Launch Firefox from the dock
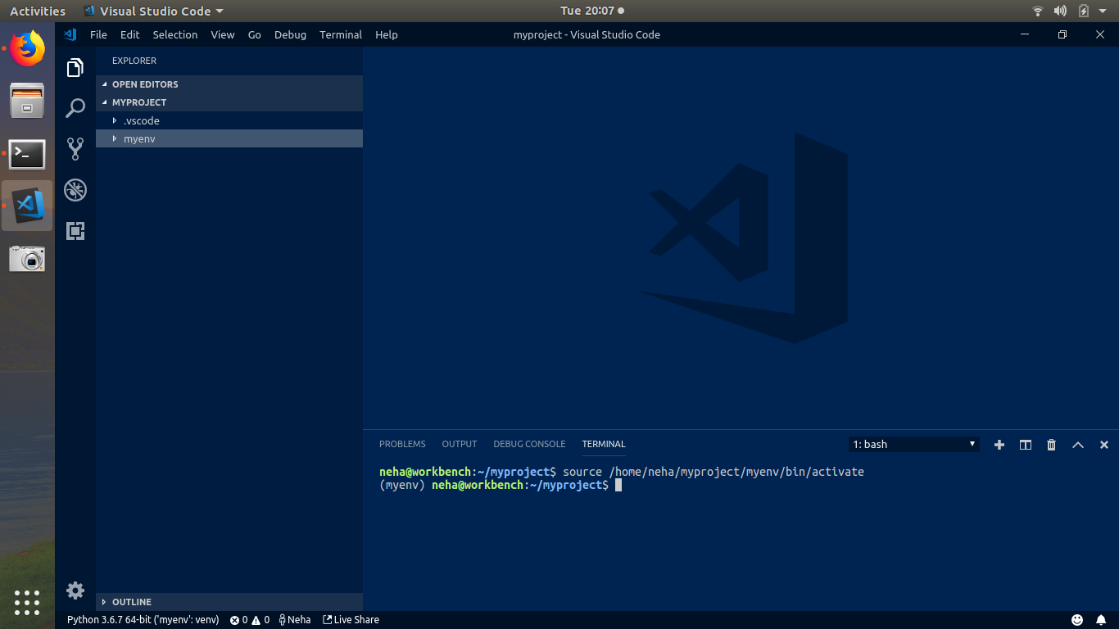 [x=26, y=49]
